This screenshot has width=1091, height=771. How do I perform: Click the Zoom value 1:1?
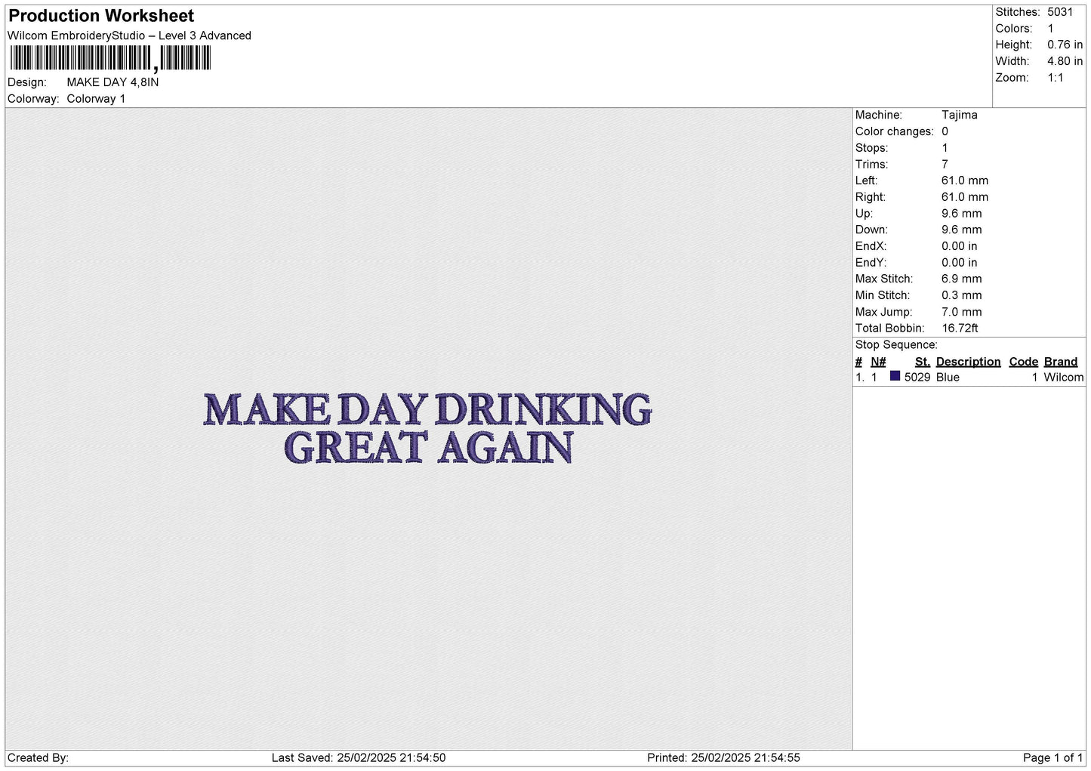point(1055,78)
